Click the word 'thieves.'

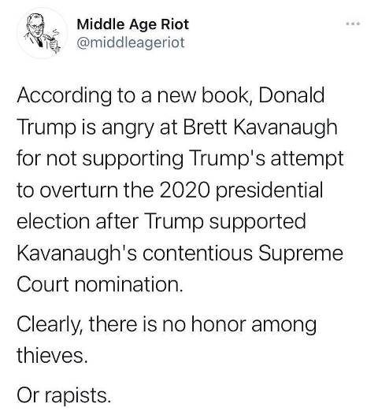[52, 356]
